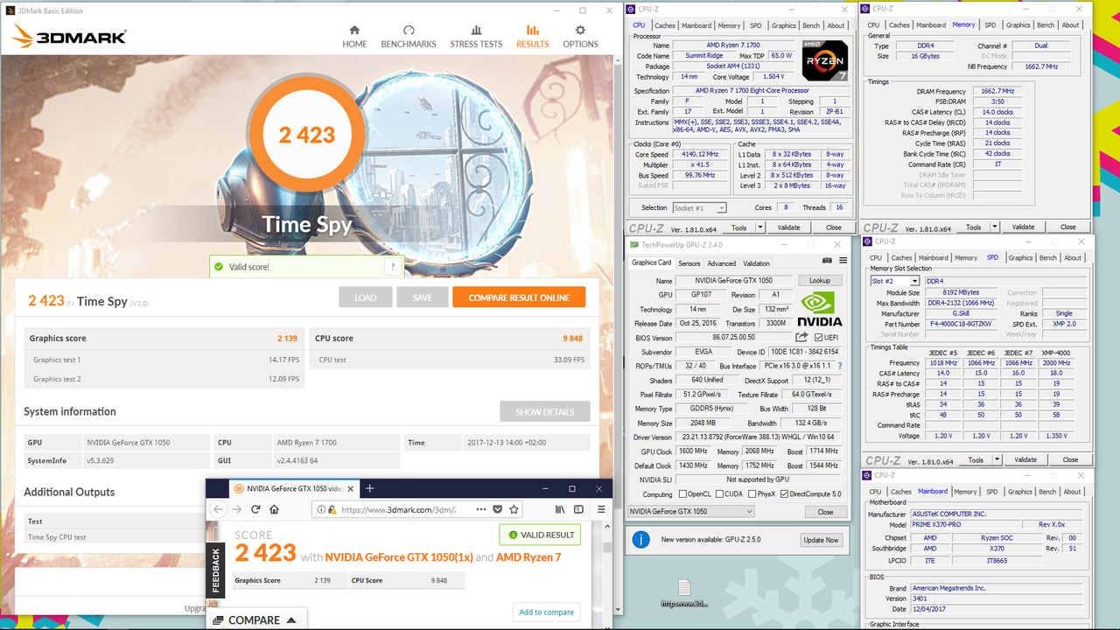Viewport: 1120px width, 630px height.
Task: Switch to Caches tab in CPU-Z CPU window
Action: pyautogui.click(x=665, y=25)
